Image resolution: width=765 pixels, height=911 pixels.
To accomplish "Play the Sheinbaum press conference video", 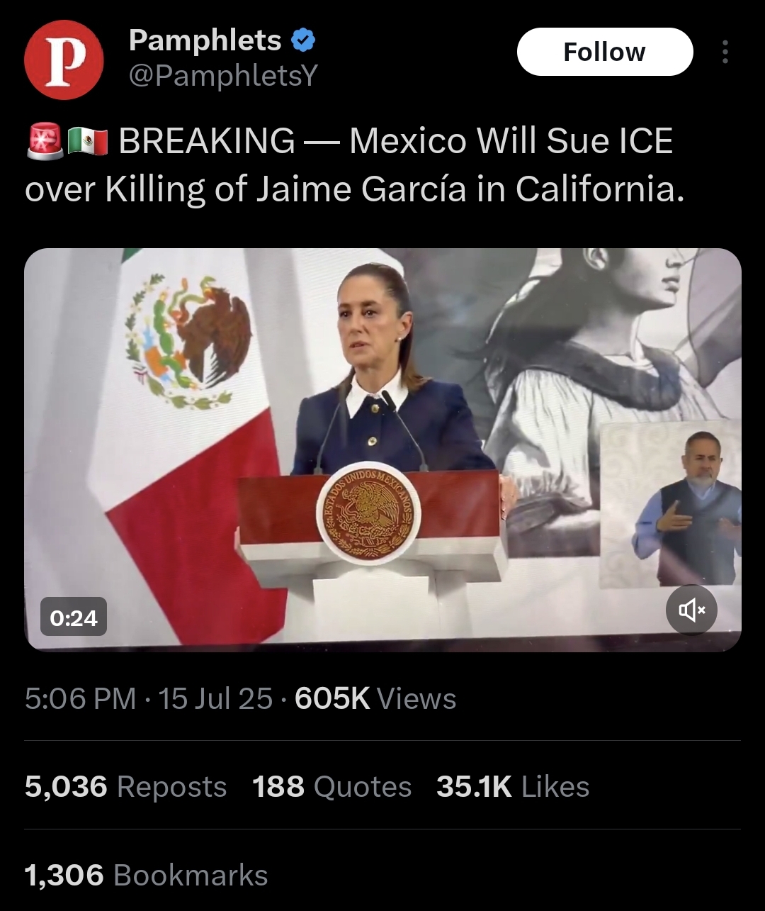I will click(x=382, y=449).
